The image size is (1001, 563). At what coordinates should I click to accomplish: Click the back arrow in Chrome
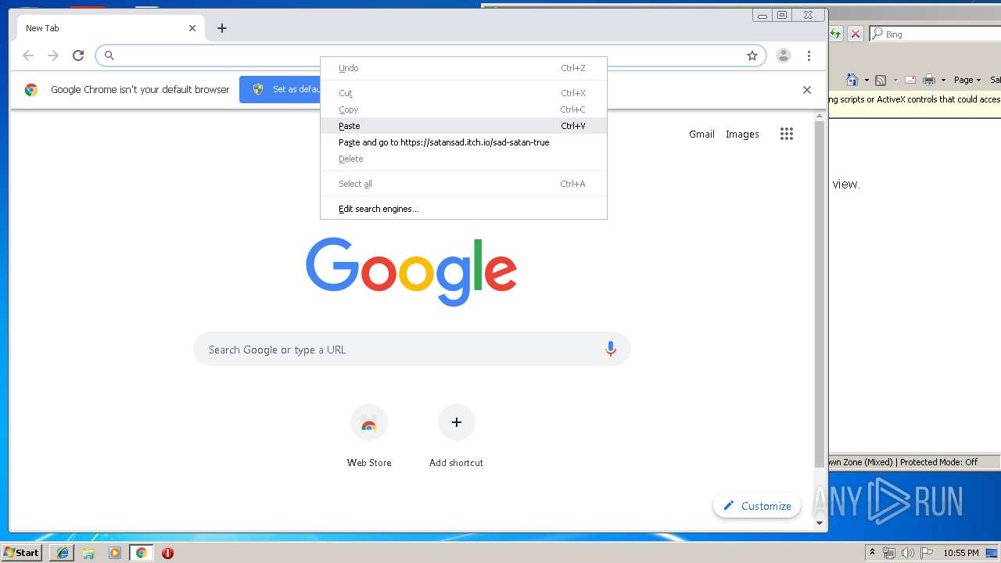[x=28, y=56]
